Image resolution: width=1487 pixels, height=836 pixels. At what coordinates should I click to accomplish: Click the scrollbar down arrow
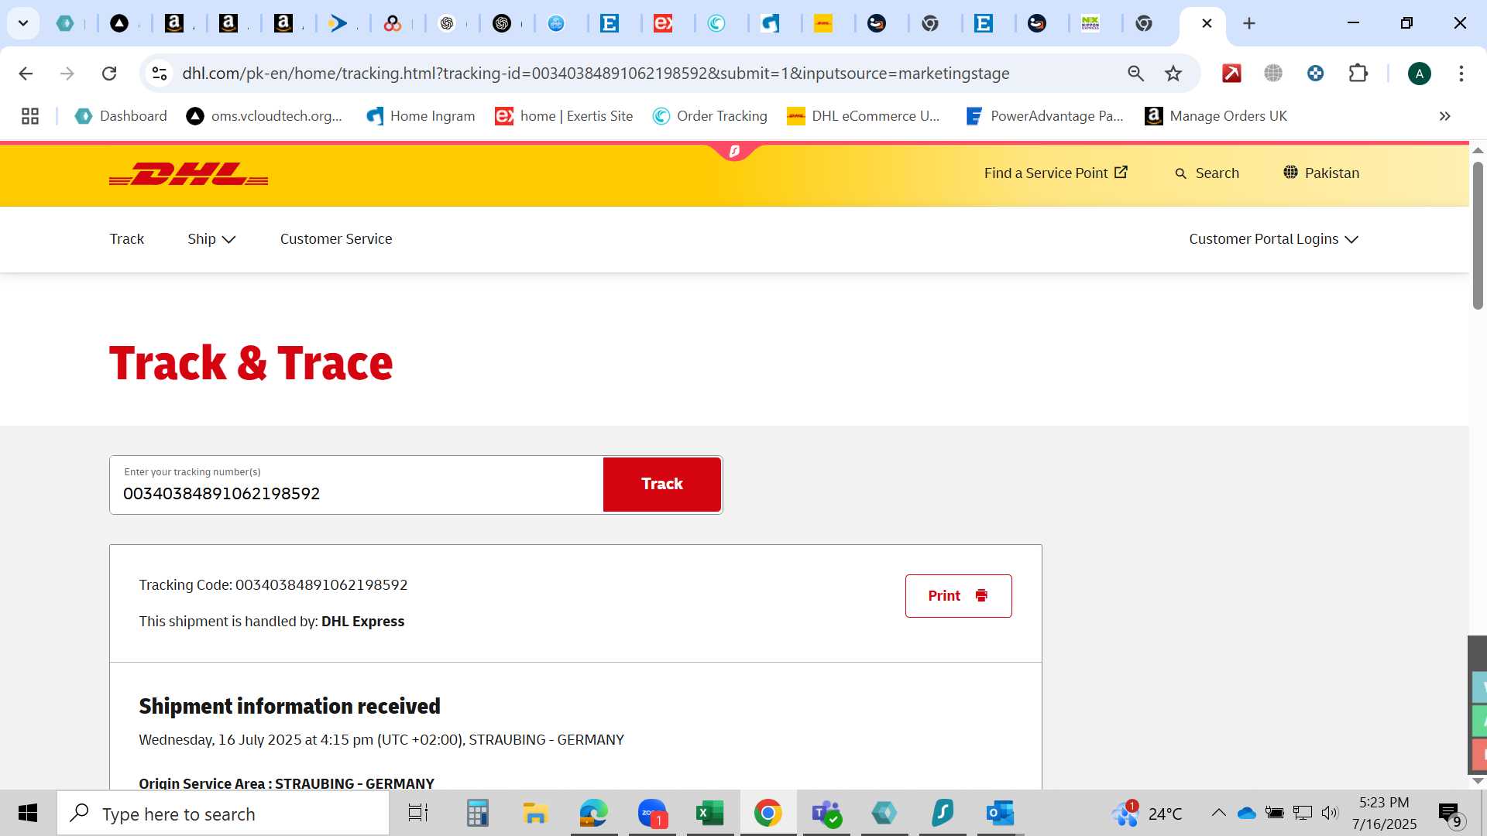click(x=1478, y=780)
